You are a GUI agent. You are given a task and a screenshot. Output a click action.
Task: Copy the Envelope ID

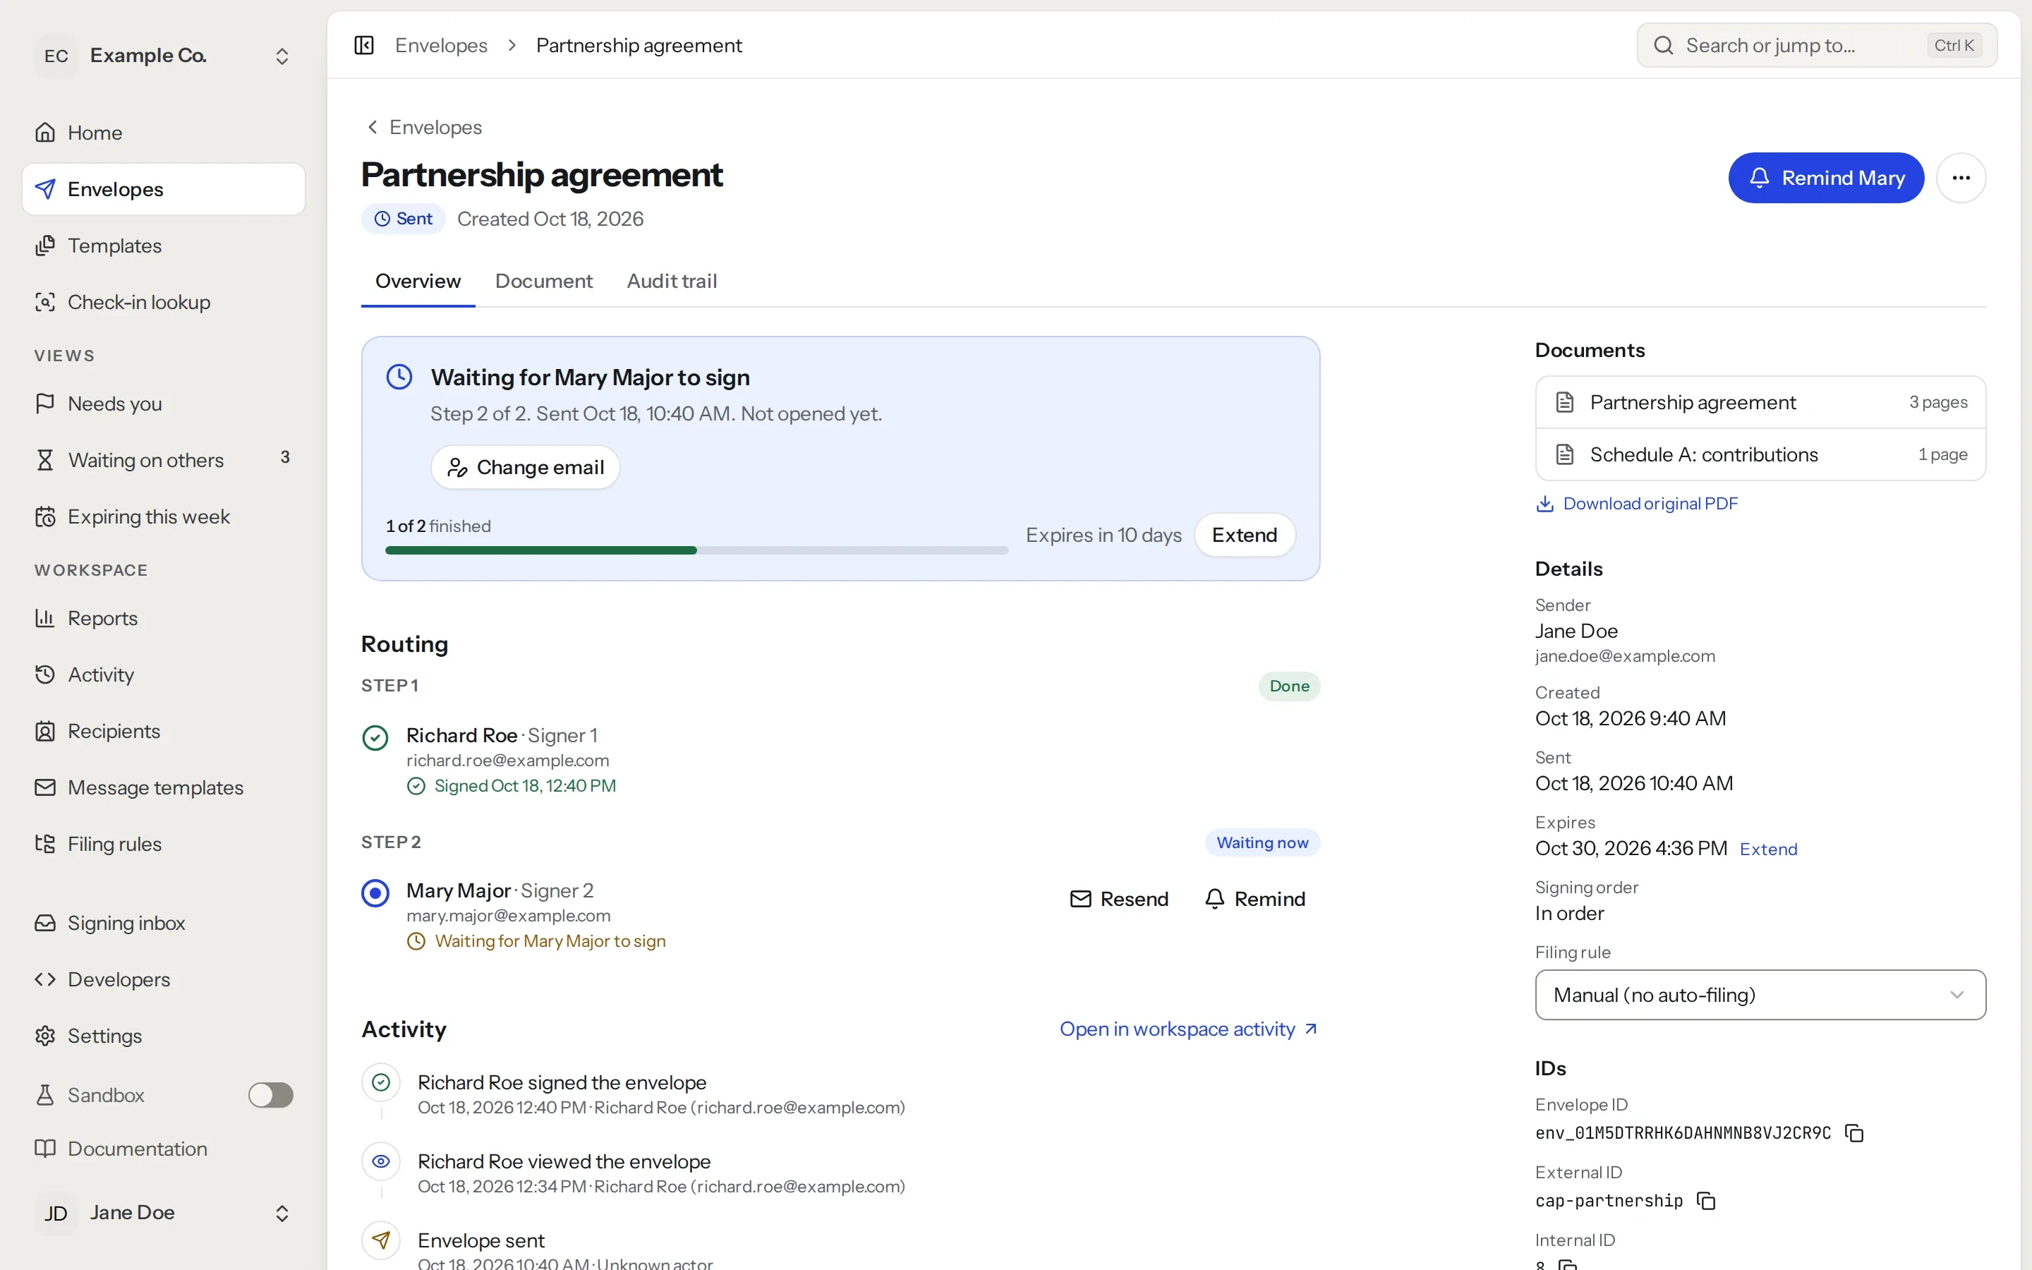tap(1854, 1133)
